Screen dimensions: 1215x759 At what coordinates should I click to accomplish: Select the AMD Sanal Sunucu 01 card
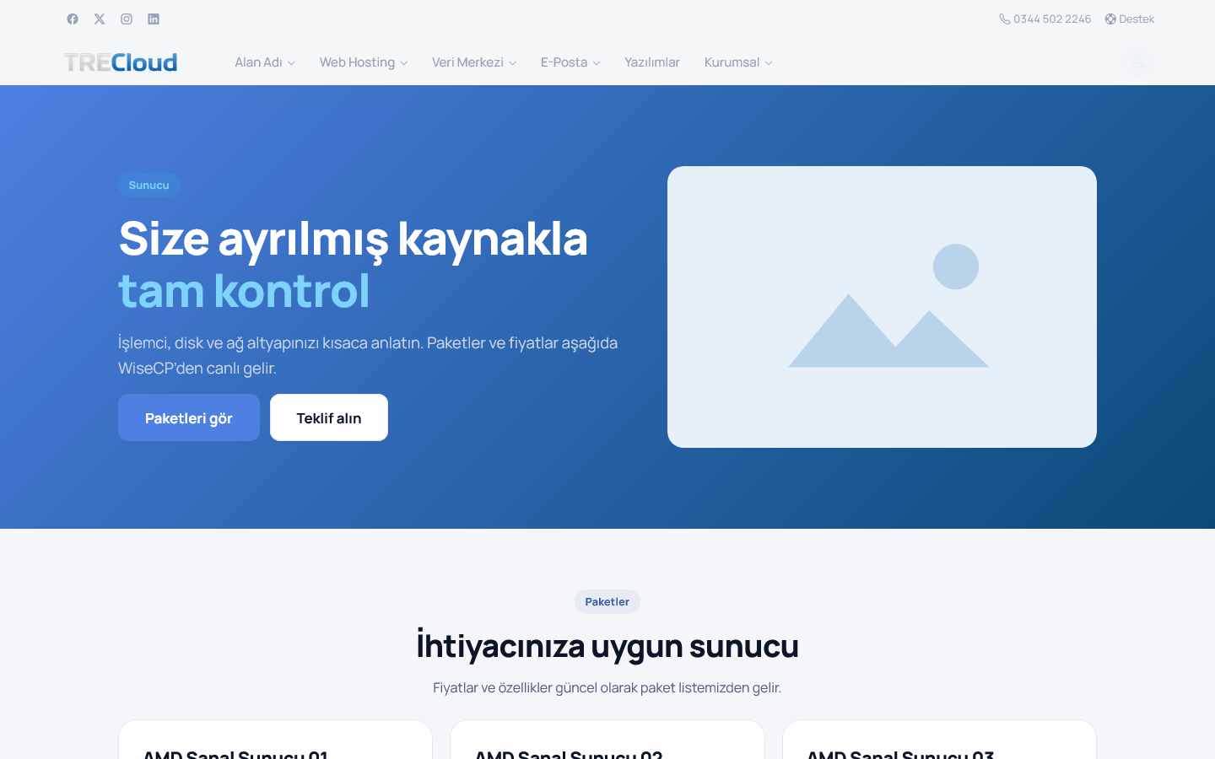click(x=275, y=740)
